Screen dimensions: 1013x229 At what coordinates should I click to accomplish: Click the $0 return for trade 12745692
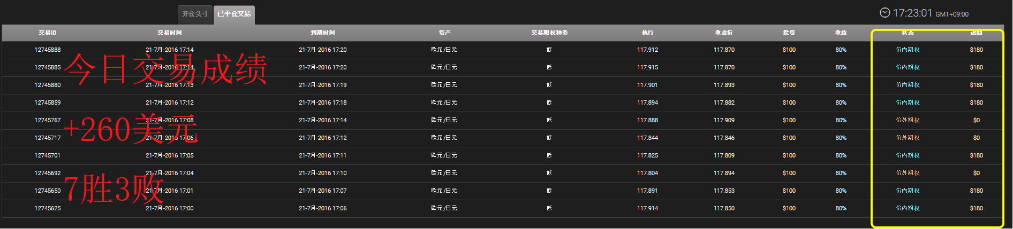click(x=977, y=173)
